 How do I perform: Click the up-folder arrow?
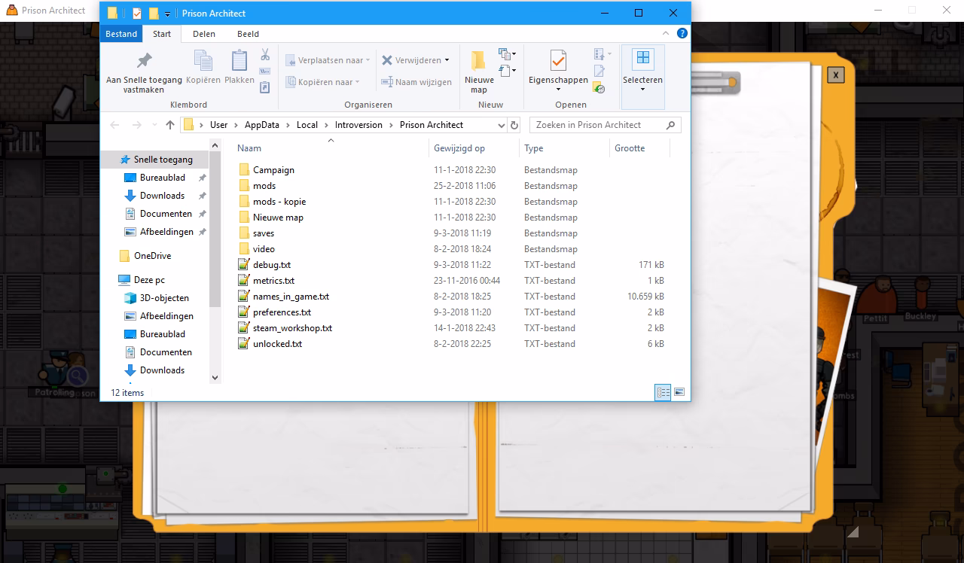[169, 125]
